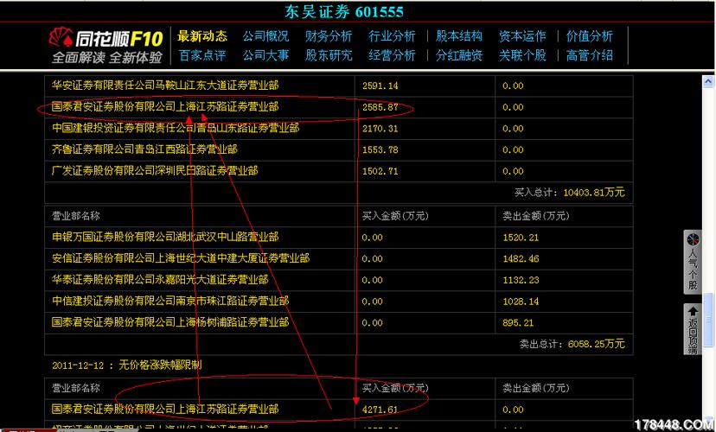
Task: Open the 公司概况 tab
Action: (x=265, y=36)
